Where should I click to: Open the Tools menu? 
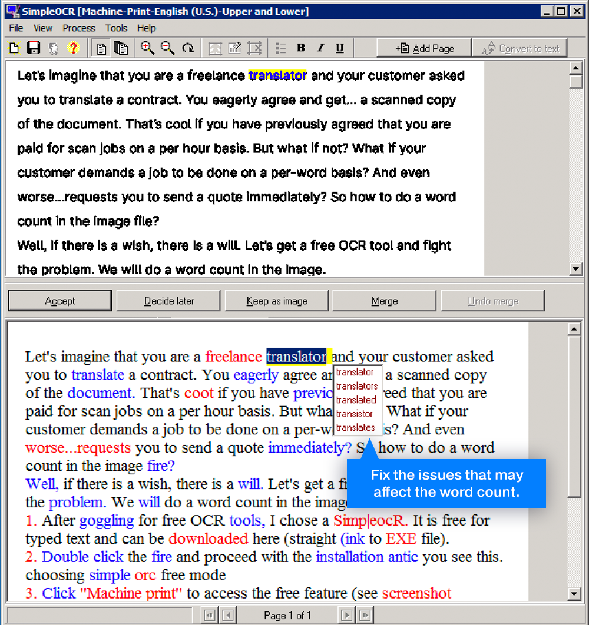pos(116,28)
